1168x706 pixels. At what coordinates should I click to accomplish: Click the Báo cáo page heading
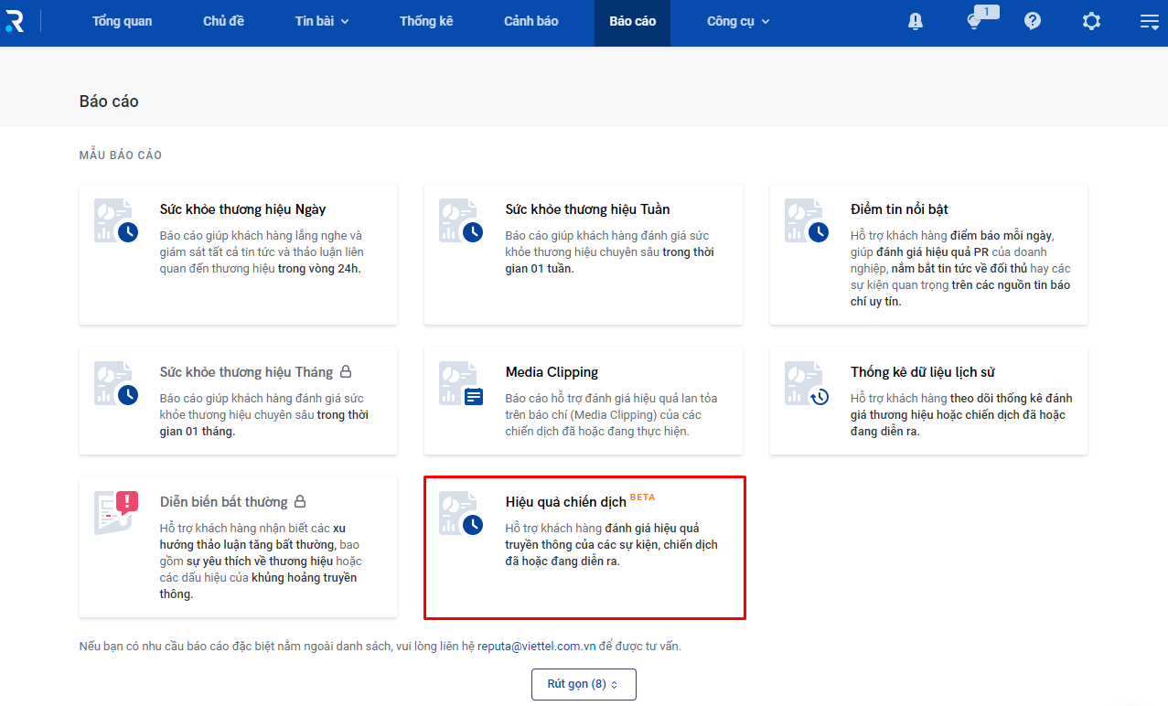[109, 102]
